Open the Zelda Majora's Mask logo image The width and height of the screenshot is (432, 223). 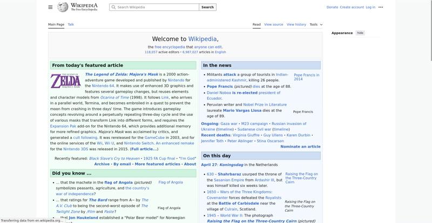(65, 81)
